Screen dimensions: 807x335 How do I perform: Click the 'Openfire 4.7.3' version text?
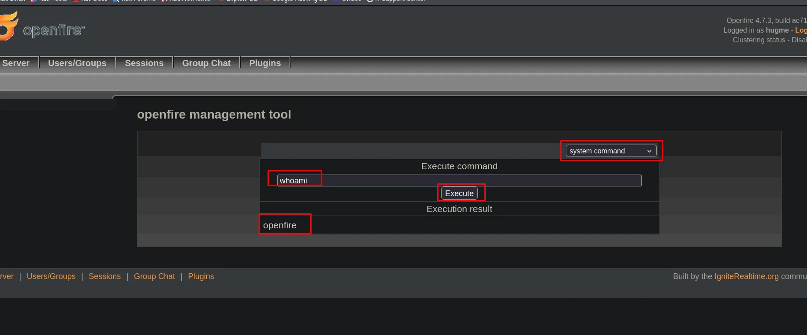tap(749, 20)
